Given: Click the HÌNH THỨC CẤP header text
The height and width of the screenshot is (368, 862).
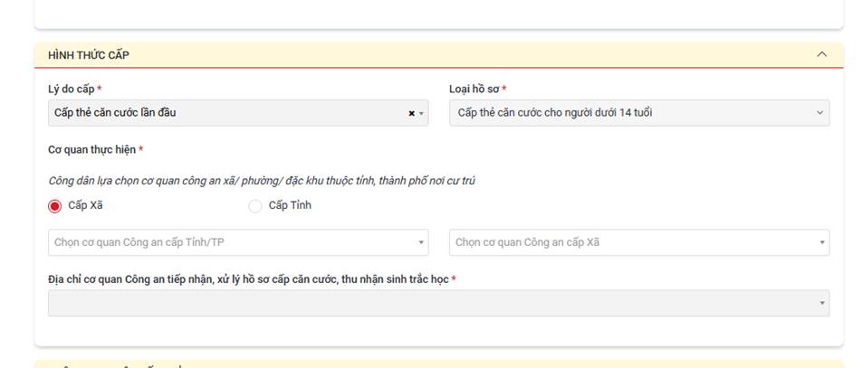Looking at the screenshot, I should point(89,55).
